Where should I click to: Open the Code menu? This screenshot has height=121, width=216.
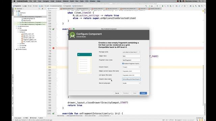pos(52,1)
